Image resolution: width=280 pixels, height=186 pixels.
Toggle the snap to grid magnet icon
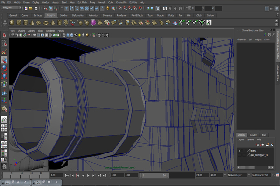[x=120, y=8]
